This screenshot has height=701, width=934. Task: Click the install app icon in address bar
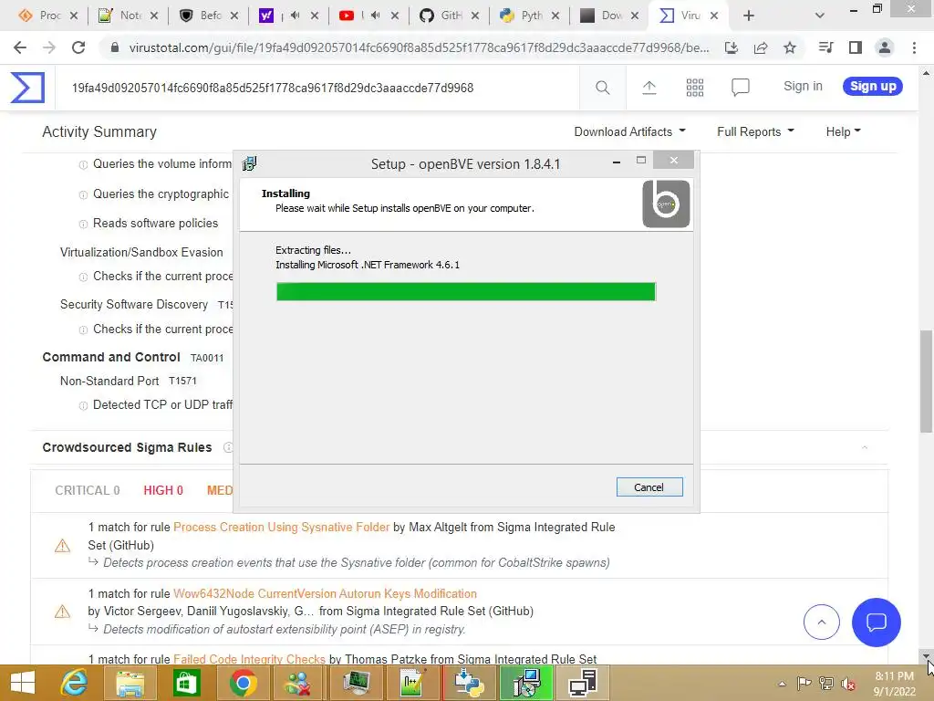(x=732, y=47)
